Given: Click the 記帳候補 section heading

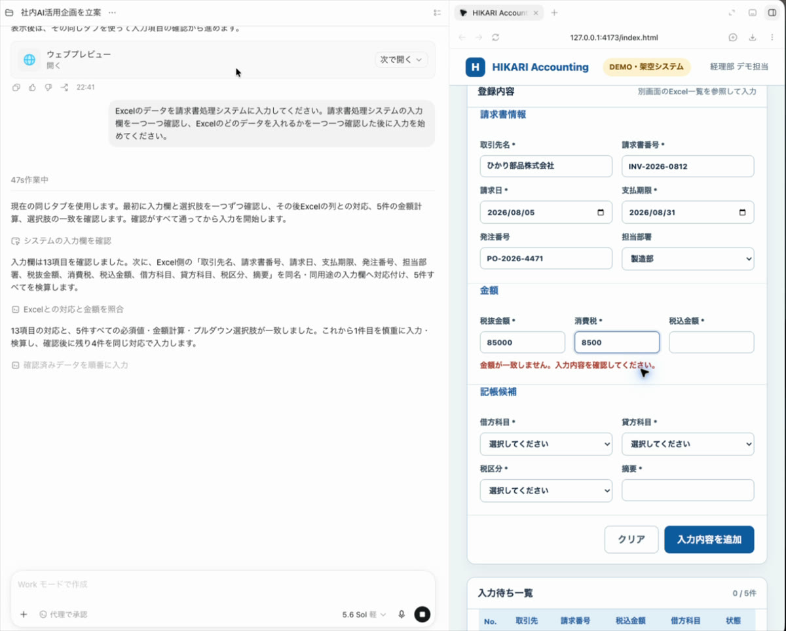Looking at the screenshot, I should click(498, 392).
